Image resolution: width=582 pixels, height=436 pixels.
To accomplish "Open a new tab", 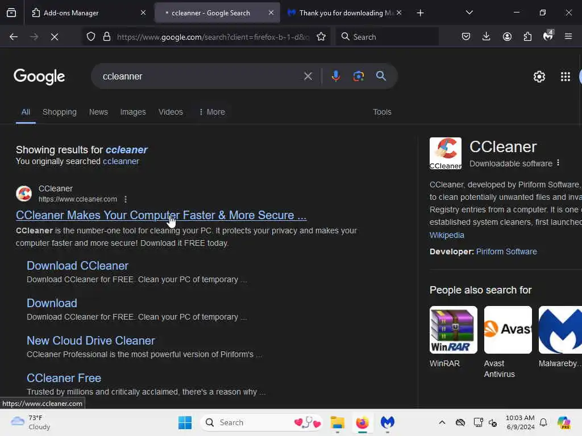I will [x=420, y=13].
